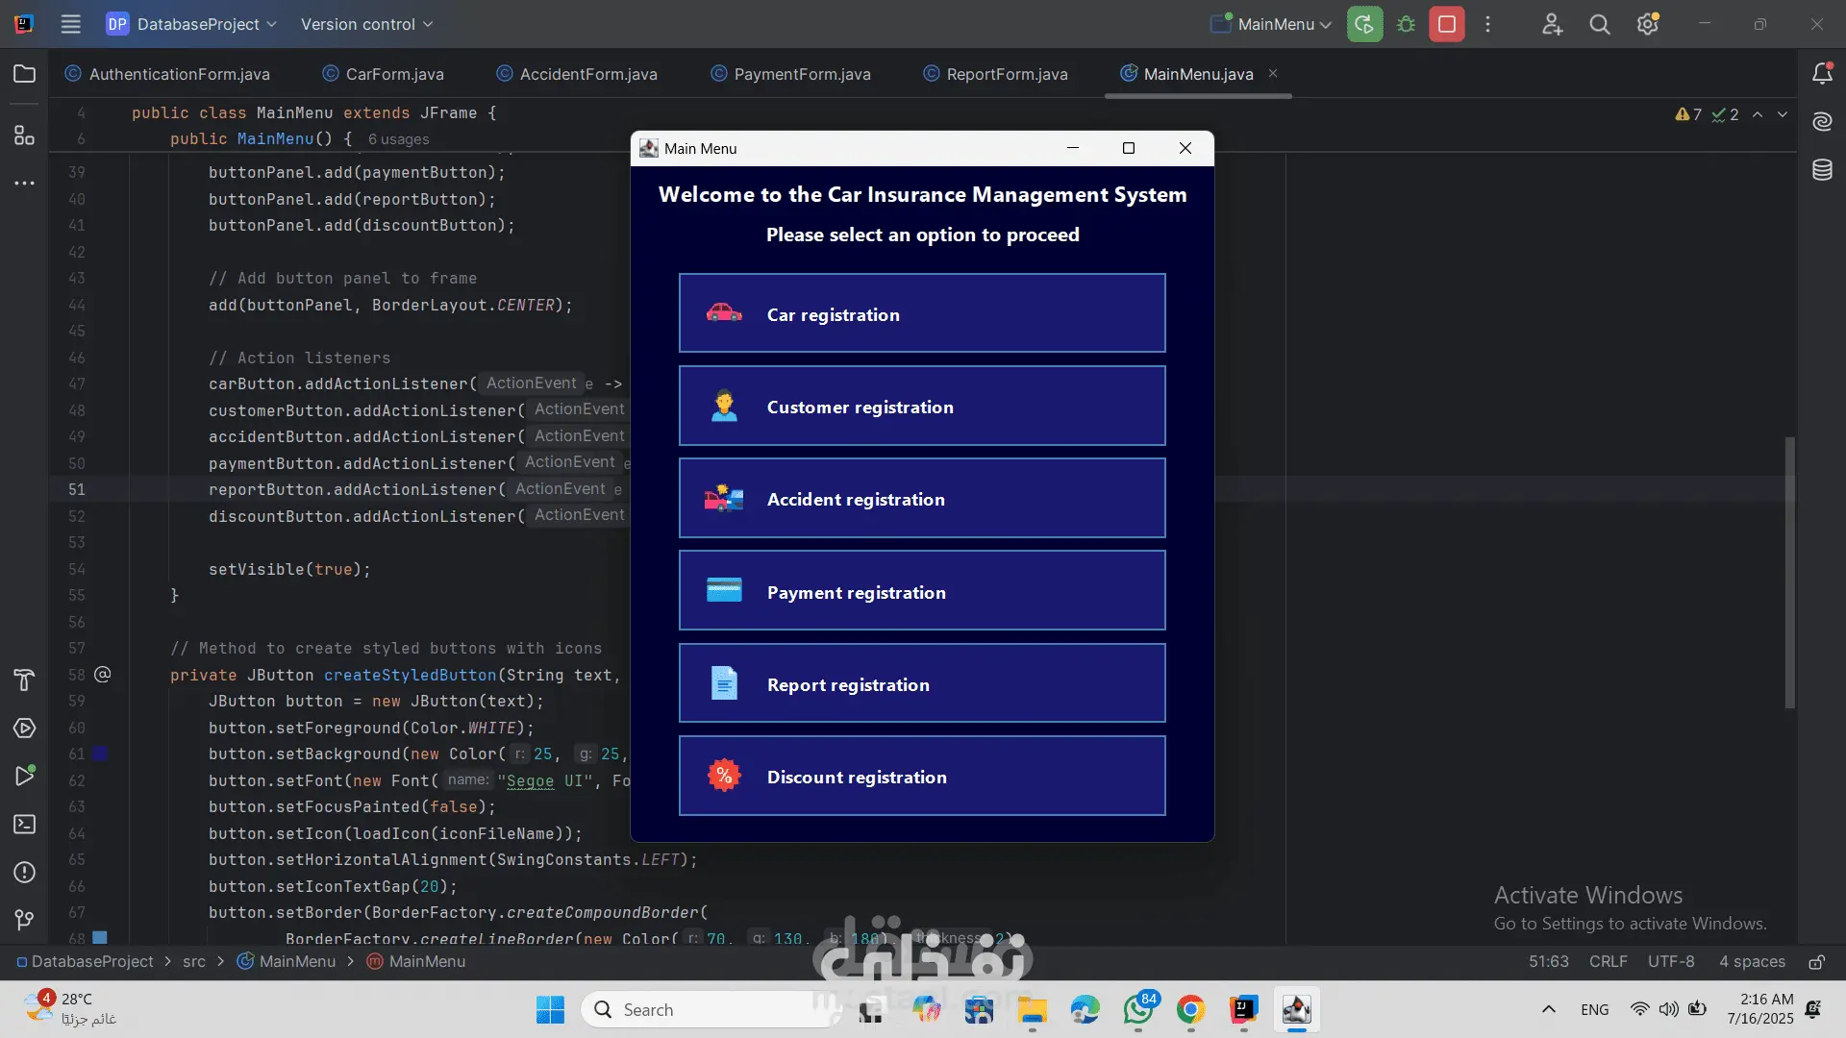Open the Structure tool window icon
Viewport: 1846px width, 1038px height.
24,136
